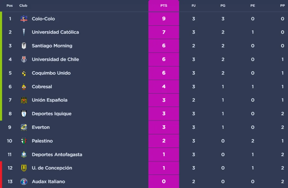Click the Cobresal club crest icon
This screenshot has height=188, width=288.
pos(24,87)
